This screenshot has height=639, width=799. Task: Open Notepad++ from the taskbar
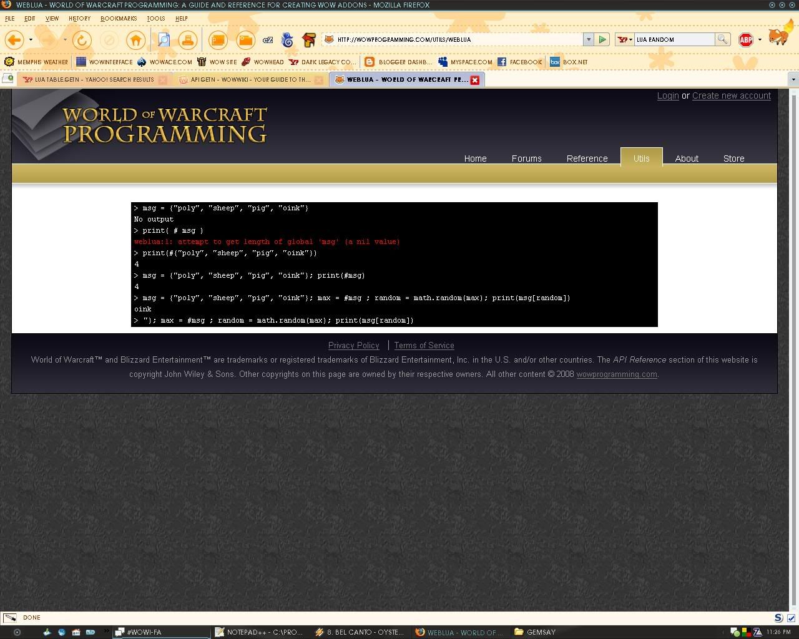[x=259, y=632]
